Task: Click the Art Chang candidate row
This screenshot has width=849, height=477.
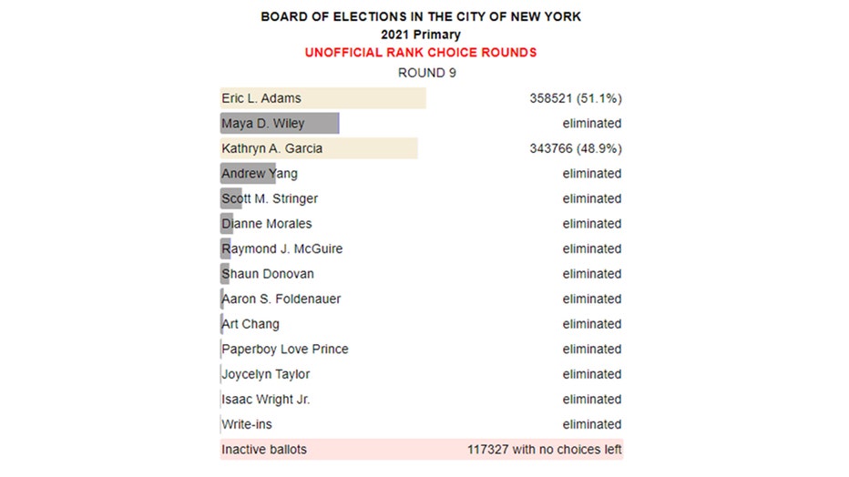Action: [x=251, y=324]
